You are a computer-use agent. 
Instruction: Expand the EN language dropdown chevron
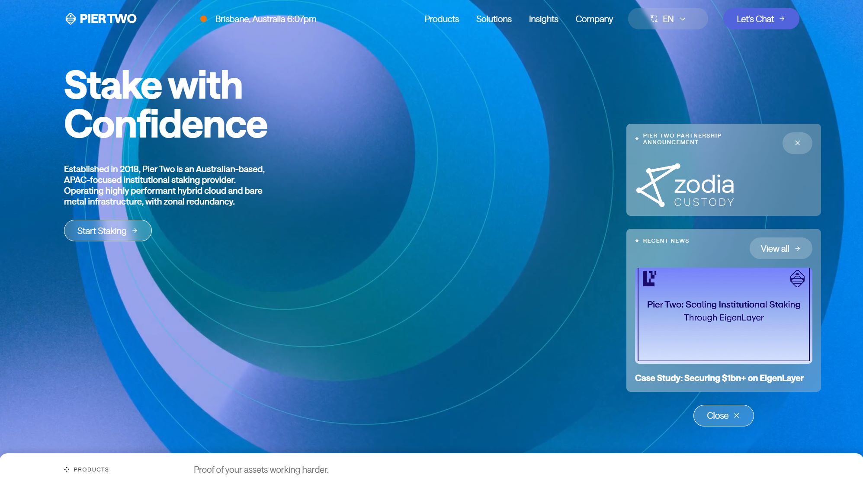683,19
